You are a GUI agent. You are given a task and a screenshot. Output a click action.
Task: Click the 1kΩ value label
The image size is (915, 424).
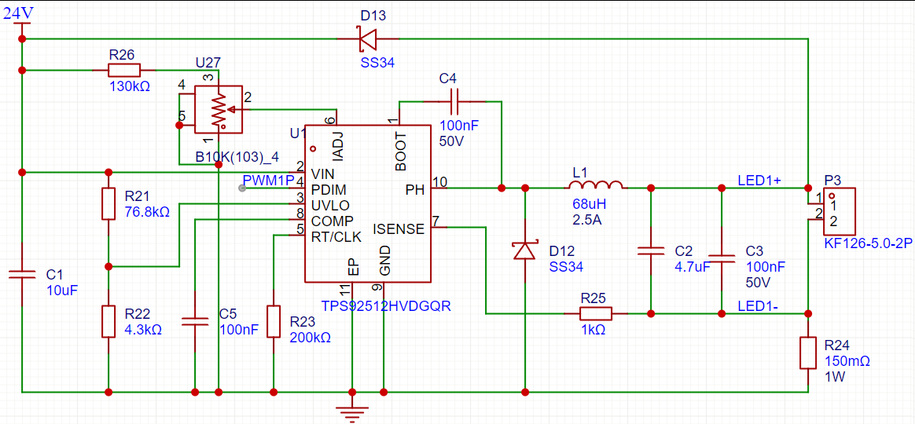click(x=592, y=330)
